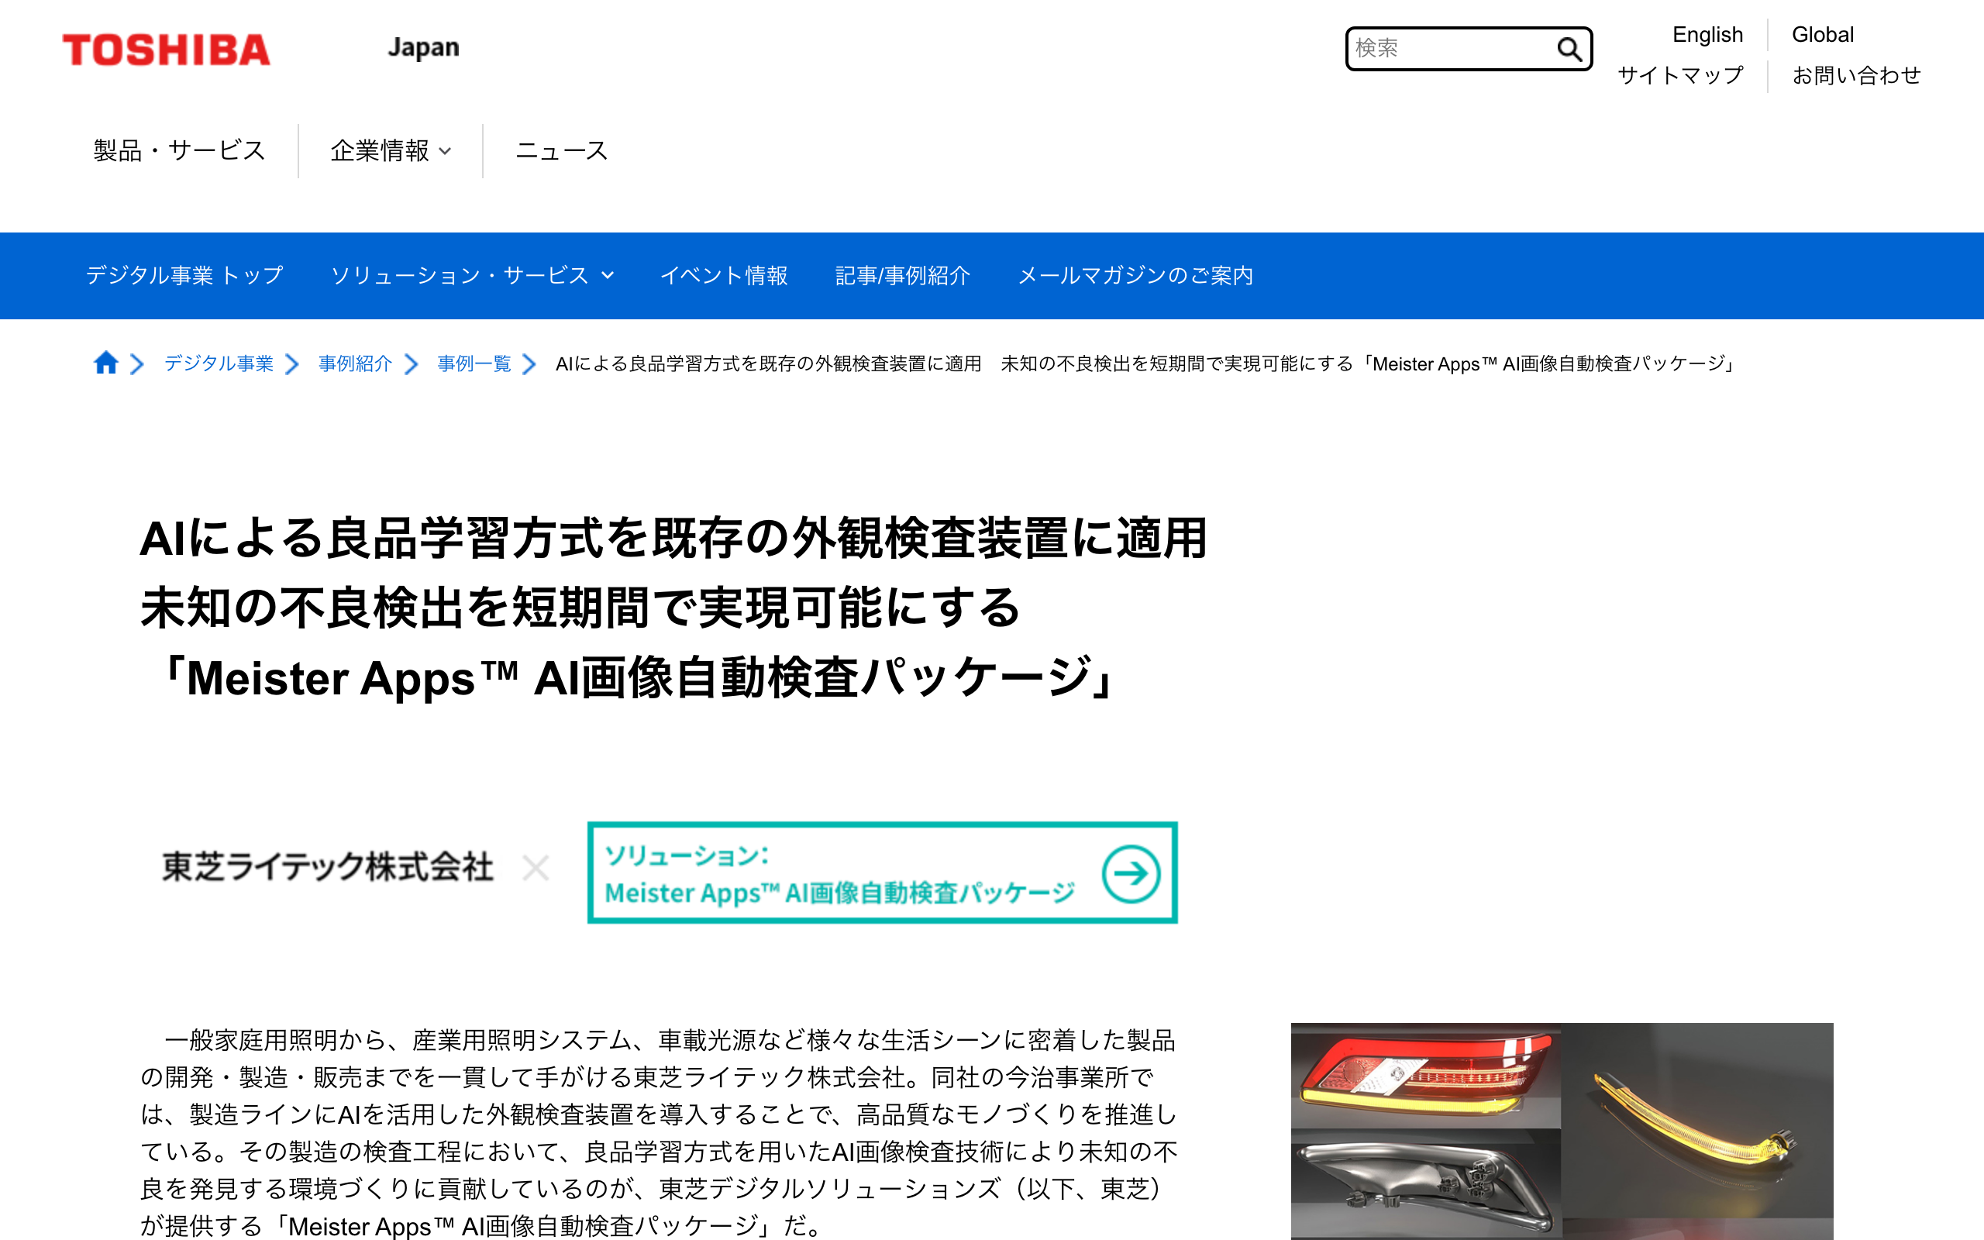This screenshot has height=1240, width=1984.
Task: Click the circled arrow in solution banner
Action: (x=1131, y=873)
